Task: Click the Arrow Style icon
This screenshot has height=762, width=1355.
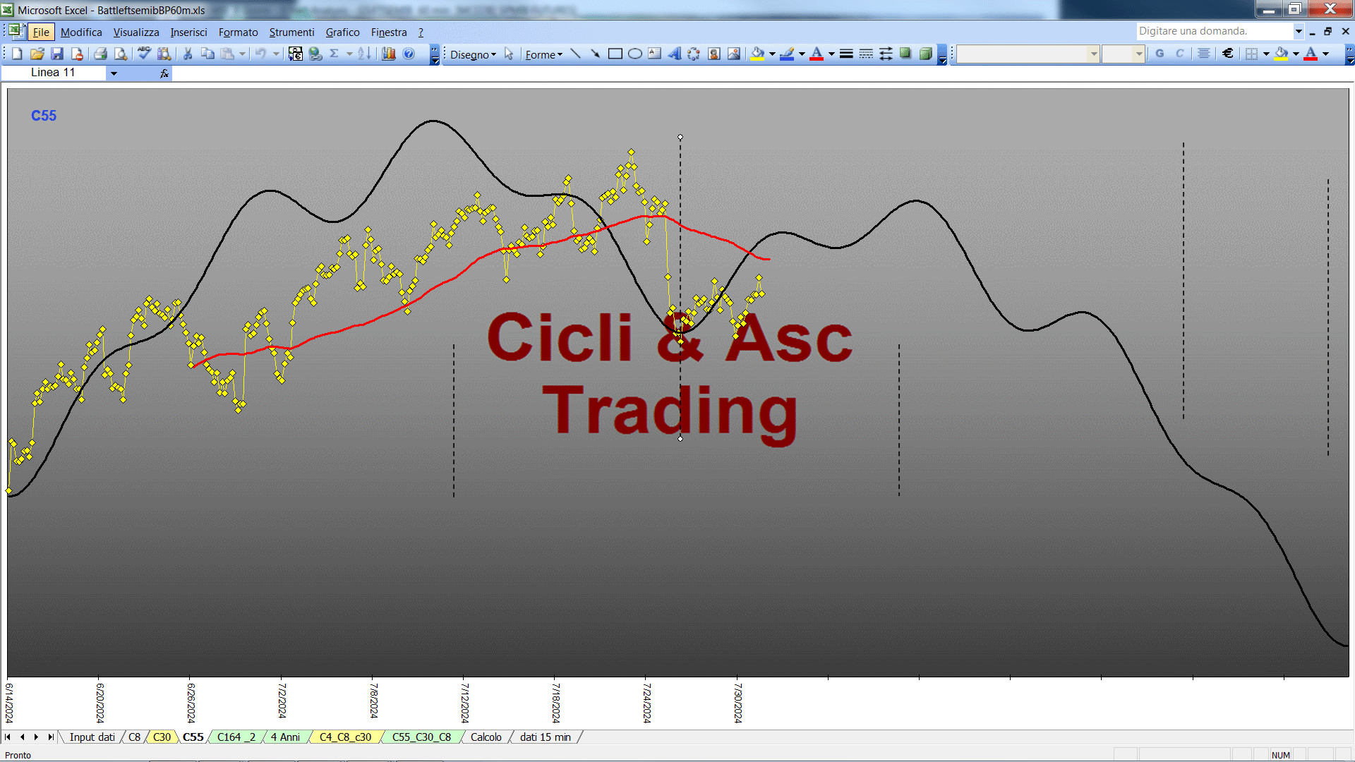Action: coord(886,54)
